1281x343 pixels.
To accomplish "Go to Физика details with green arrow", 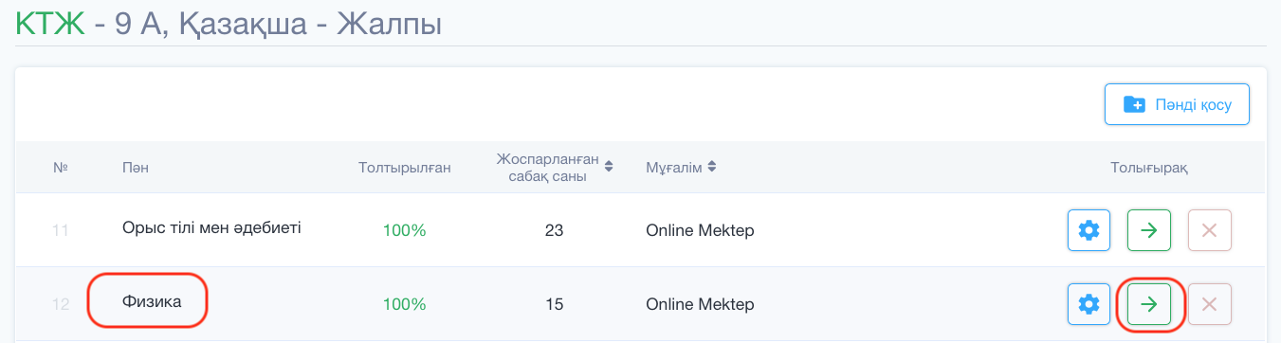I will point(1149,304).
